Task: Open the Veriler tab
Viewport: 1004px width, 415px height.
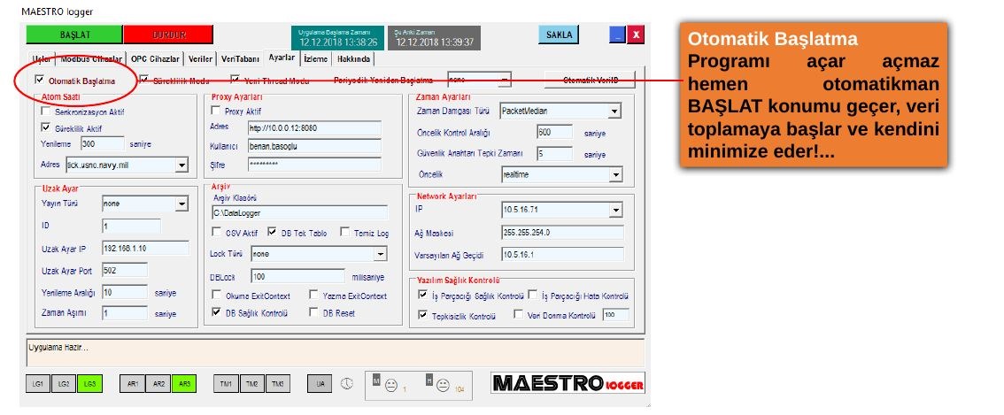Action: coord(200,59)
